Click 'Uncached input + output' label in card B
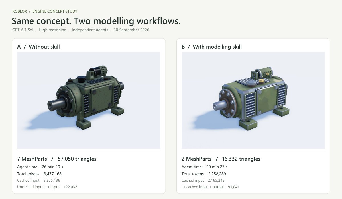342x199 pixels. [203, 187]
